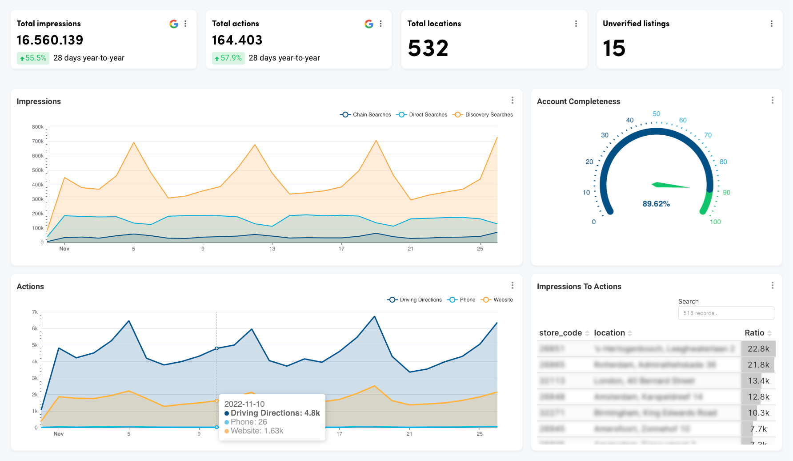
Task: Open the Account Completeness options menu
Action: coord(772,101)
